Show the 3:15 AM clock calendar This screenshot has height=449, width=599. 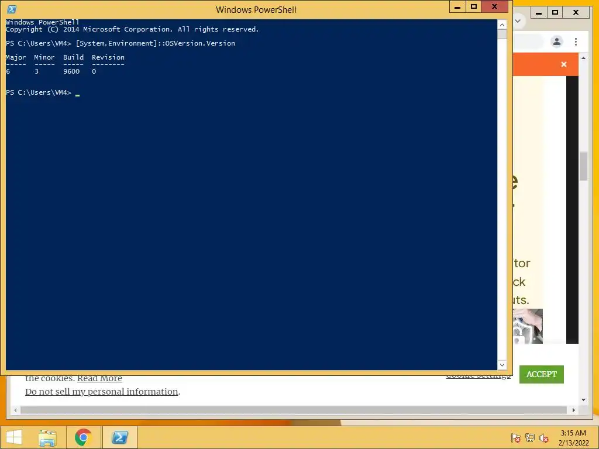pos(573,437)
